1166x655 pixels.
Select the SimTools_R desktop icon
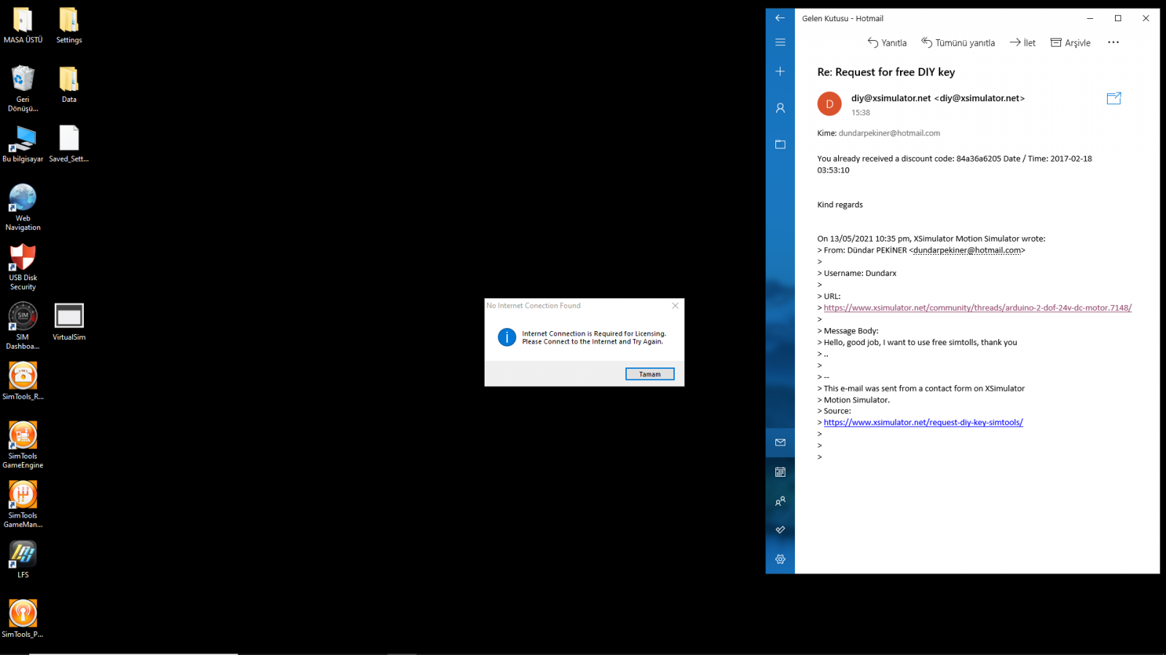(x=23, y=381)
